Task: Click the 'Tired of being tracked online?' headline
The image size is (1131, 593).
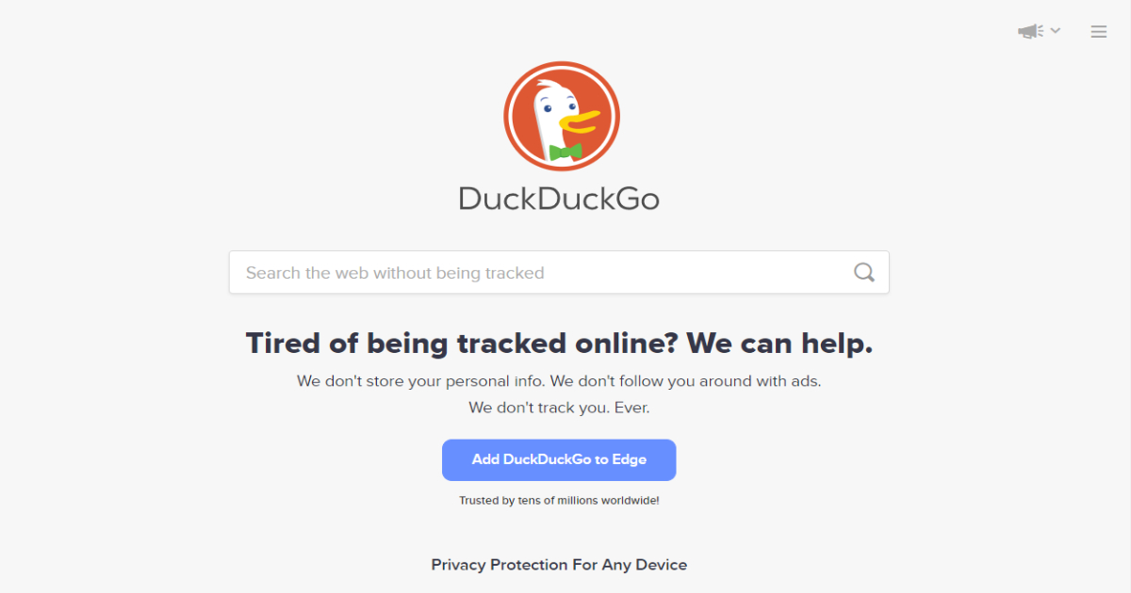Action: tap(462, 343)
